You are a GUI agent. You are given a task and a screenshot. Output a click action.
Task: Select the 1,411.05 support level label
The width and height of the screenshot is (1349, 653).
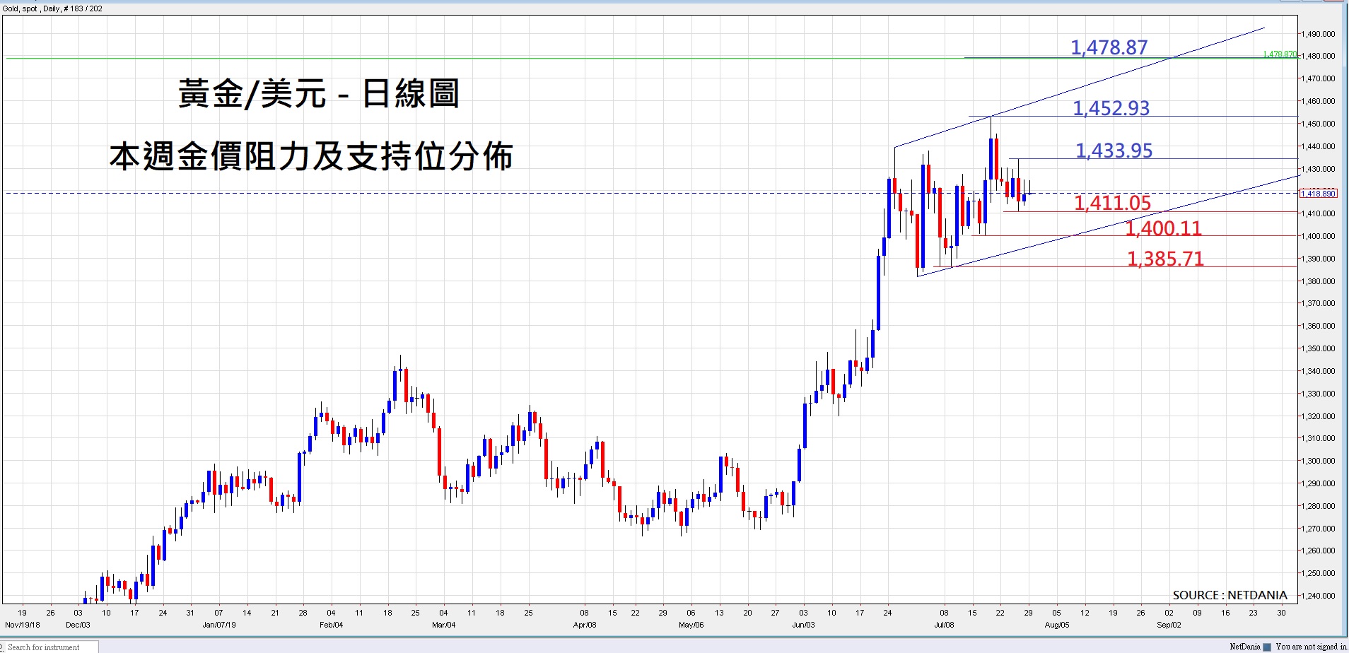coord(1112,203)
